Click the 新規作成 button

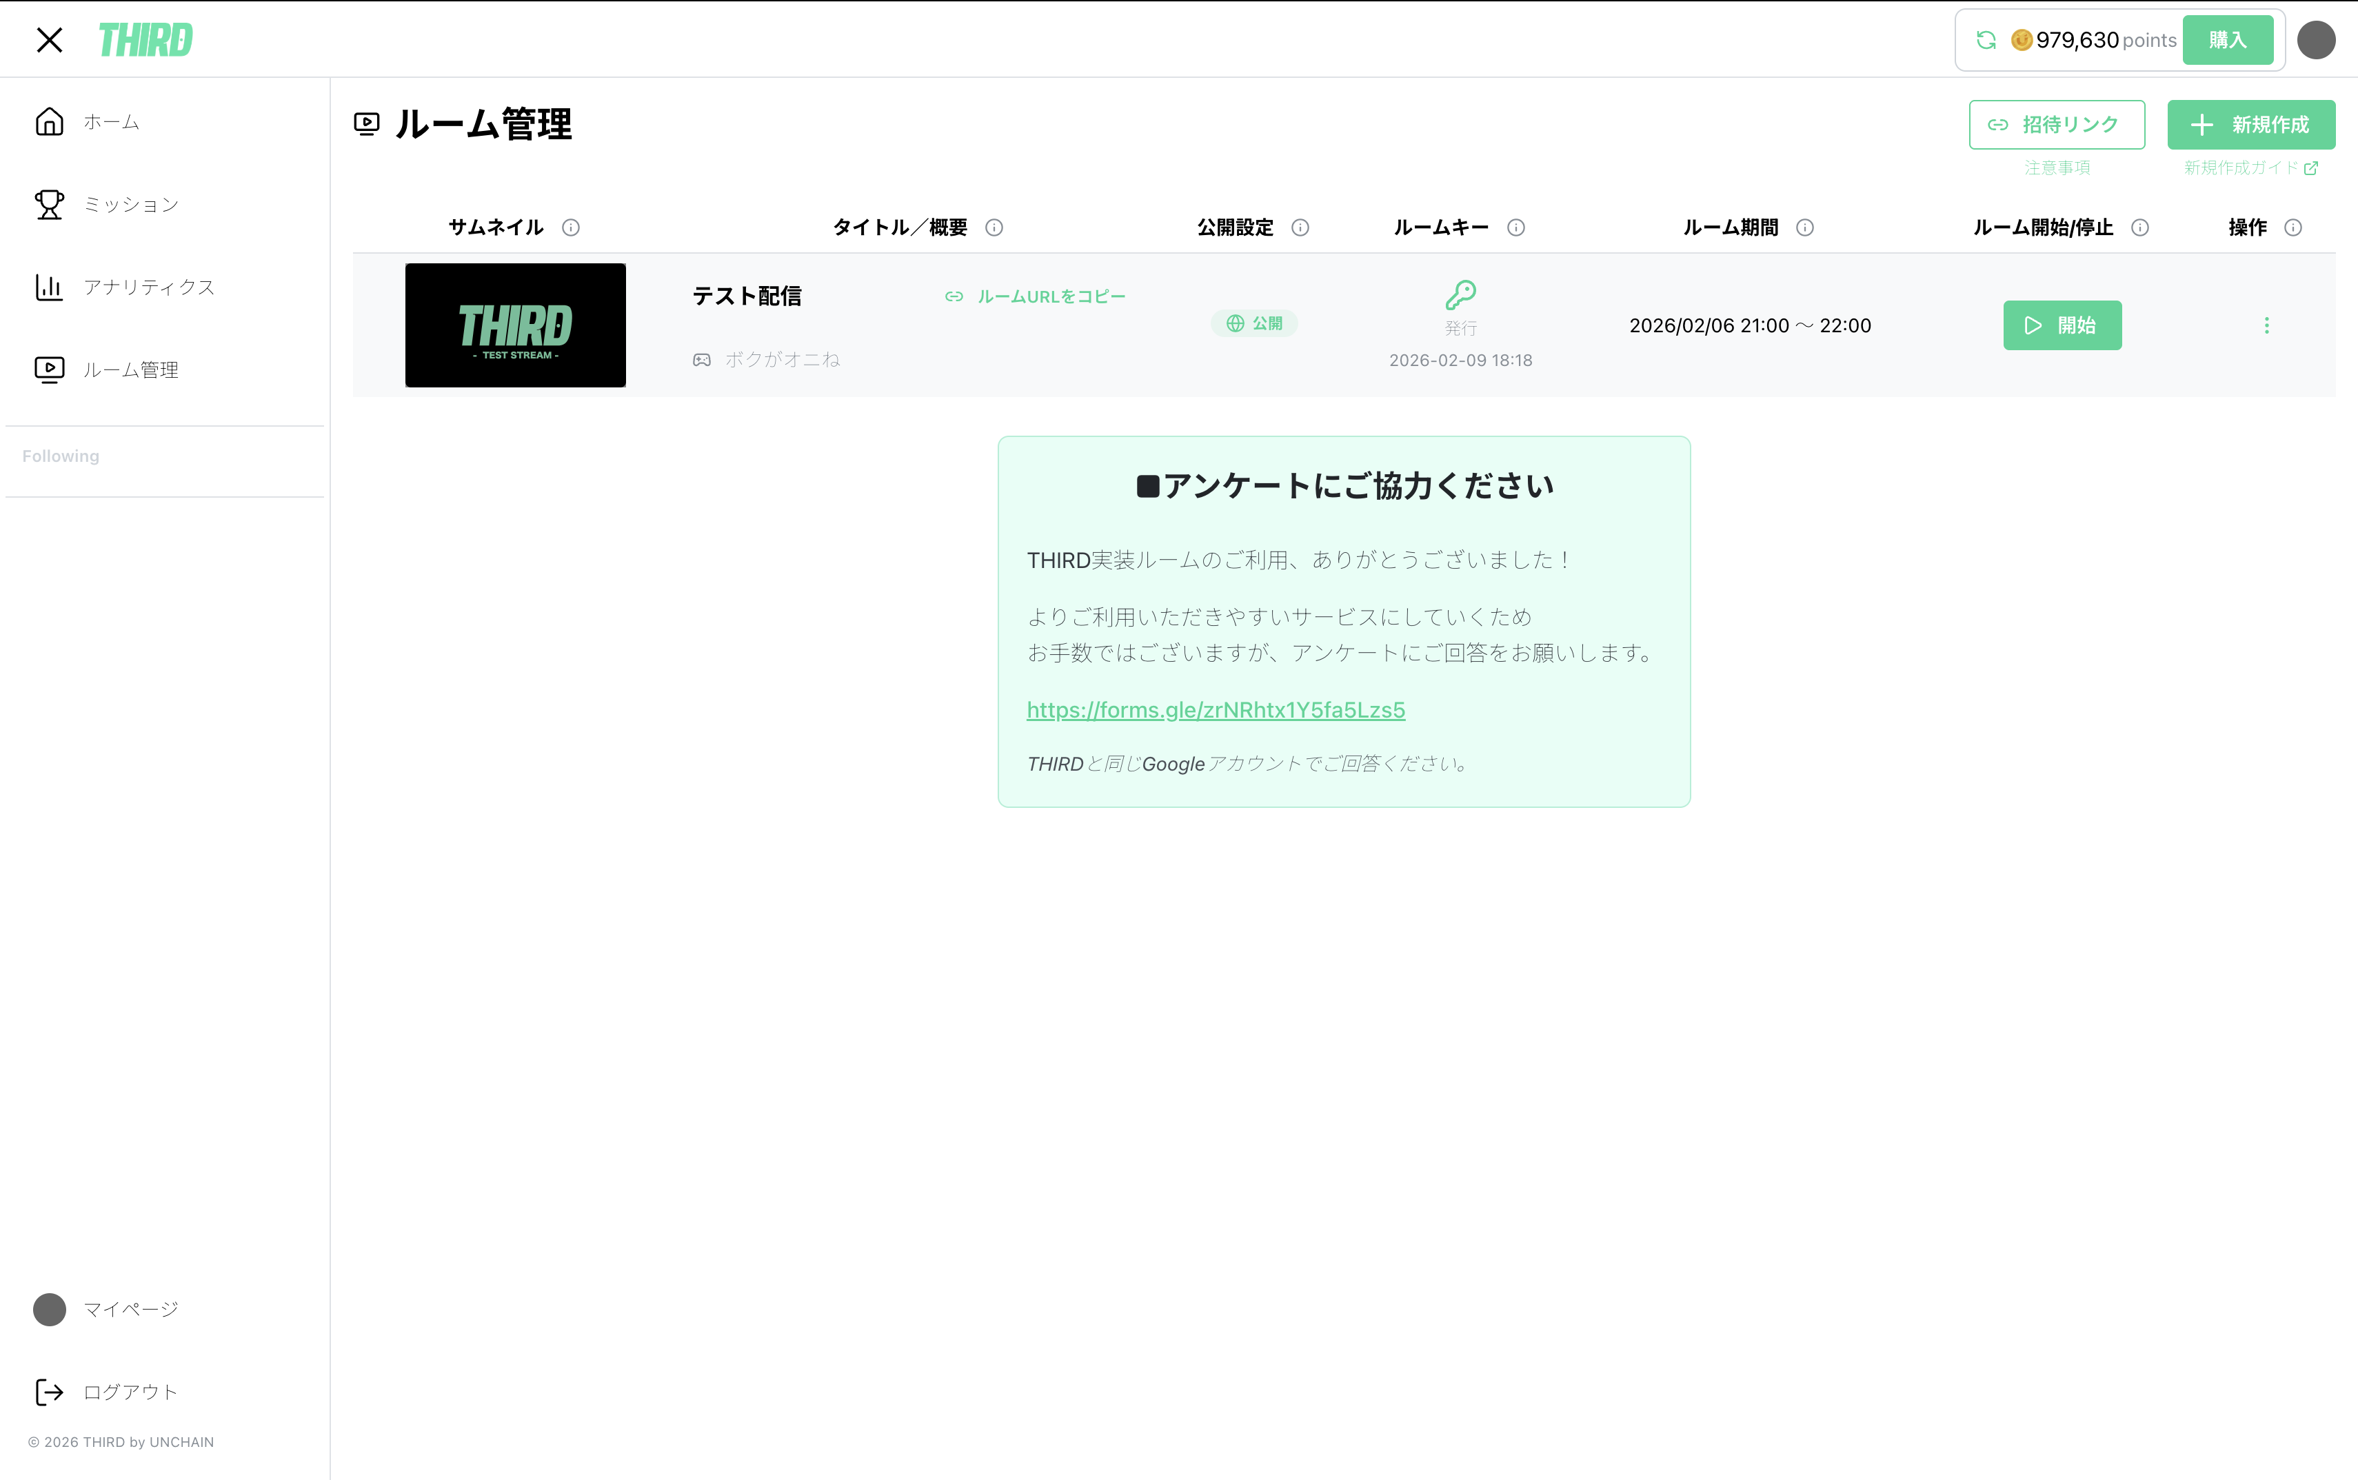click(x=2250, y=124)
